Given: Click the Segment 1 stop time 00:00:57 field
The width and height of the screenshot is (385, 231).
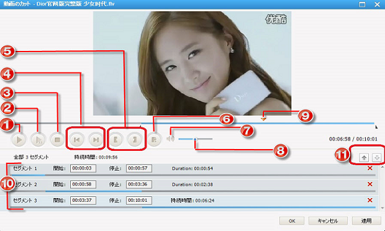Looking at the screenshot, I should 139,168.
